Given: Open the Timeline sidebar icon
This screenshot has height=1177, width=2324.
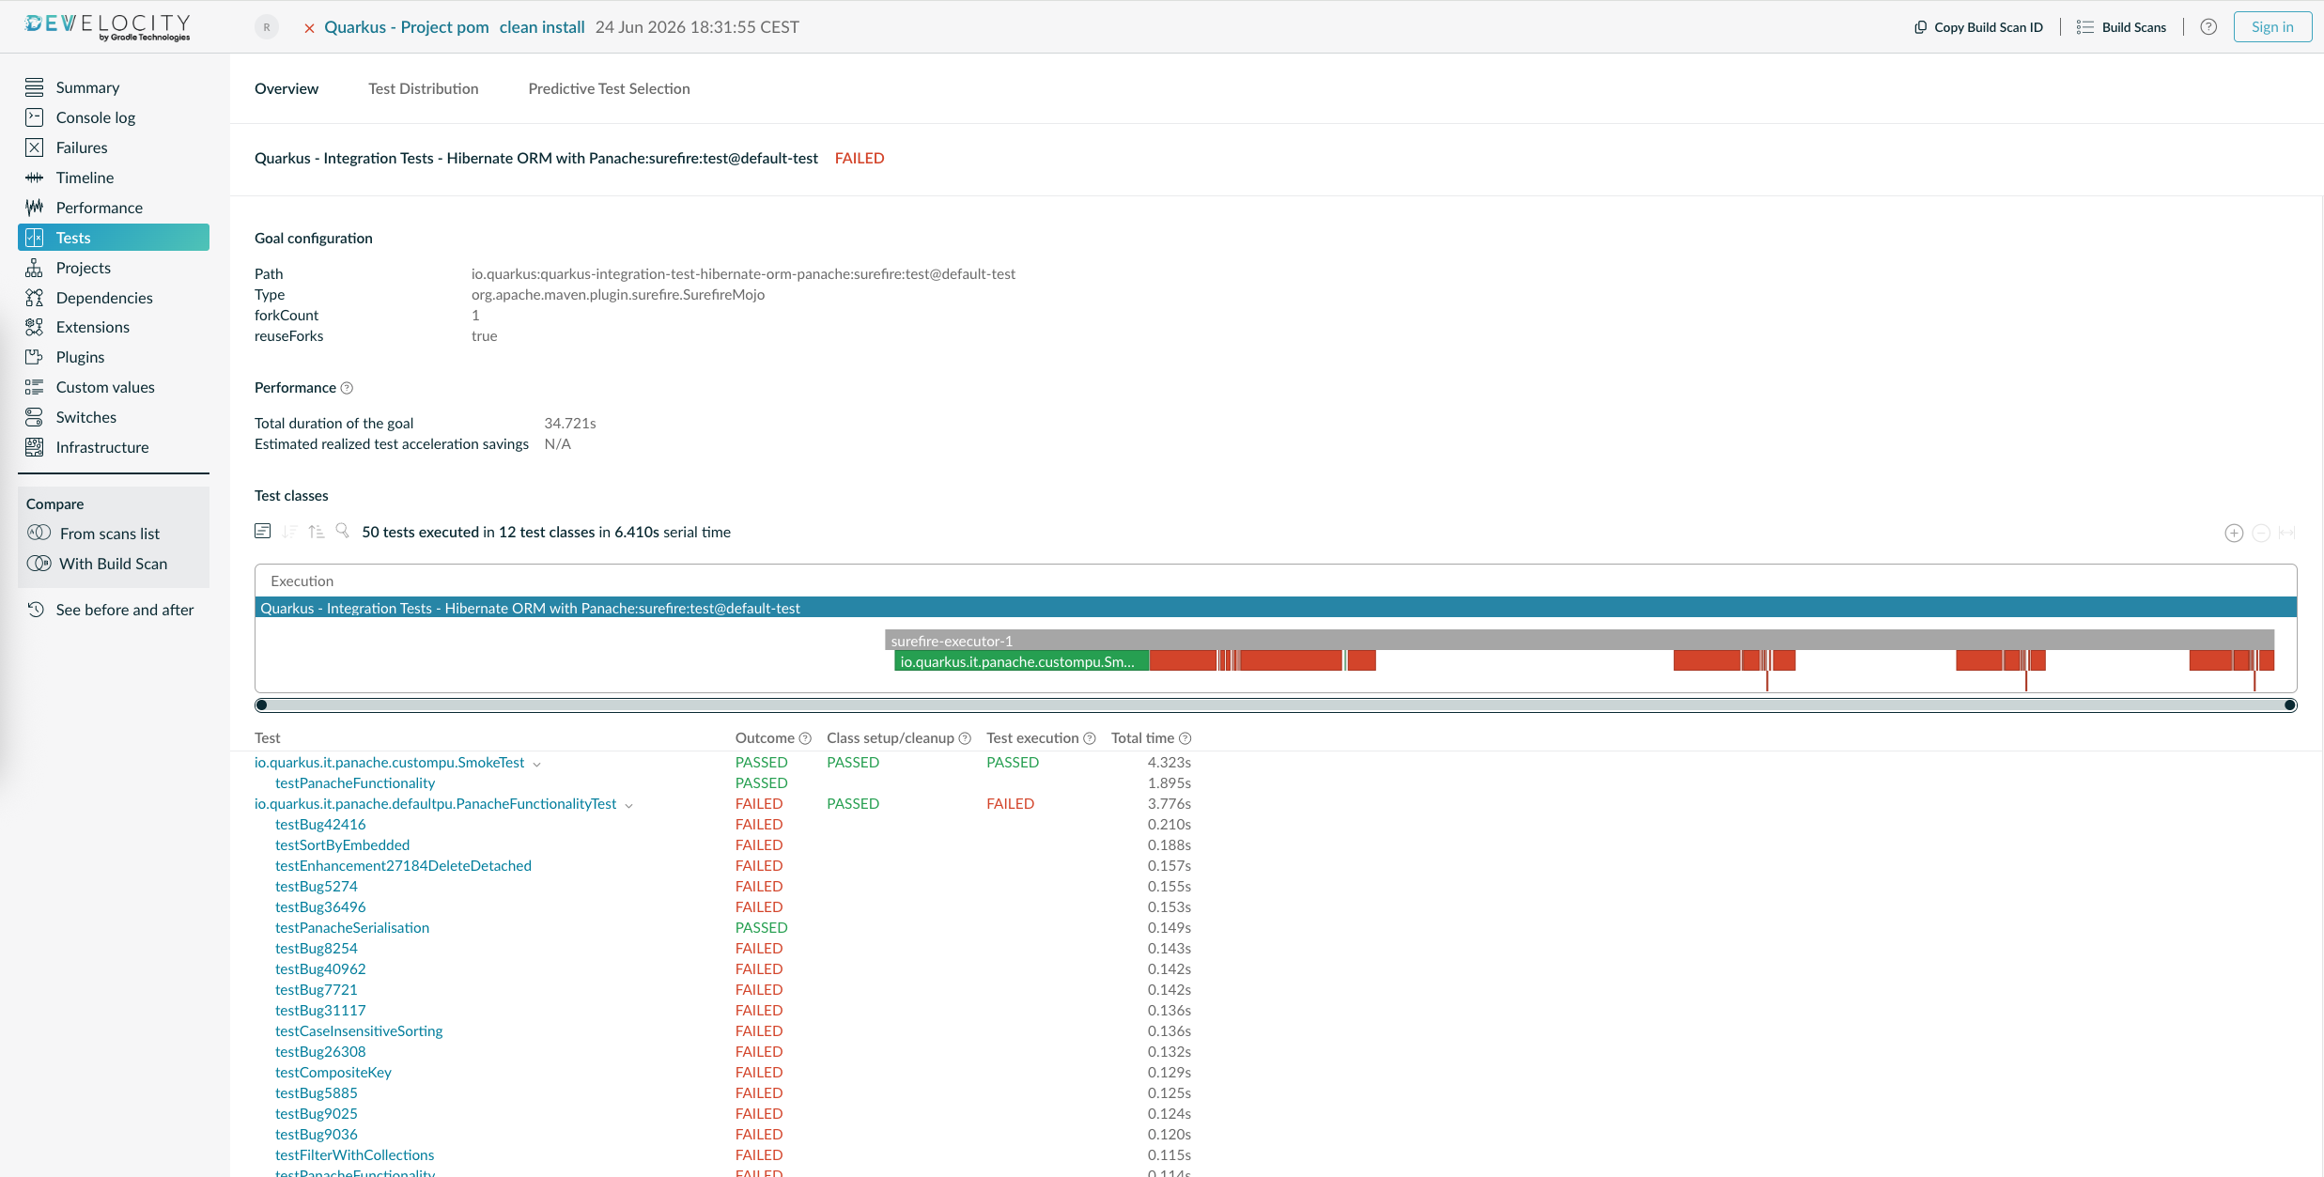Looking at the screenshot, I should point(35,178).
